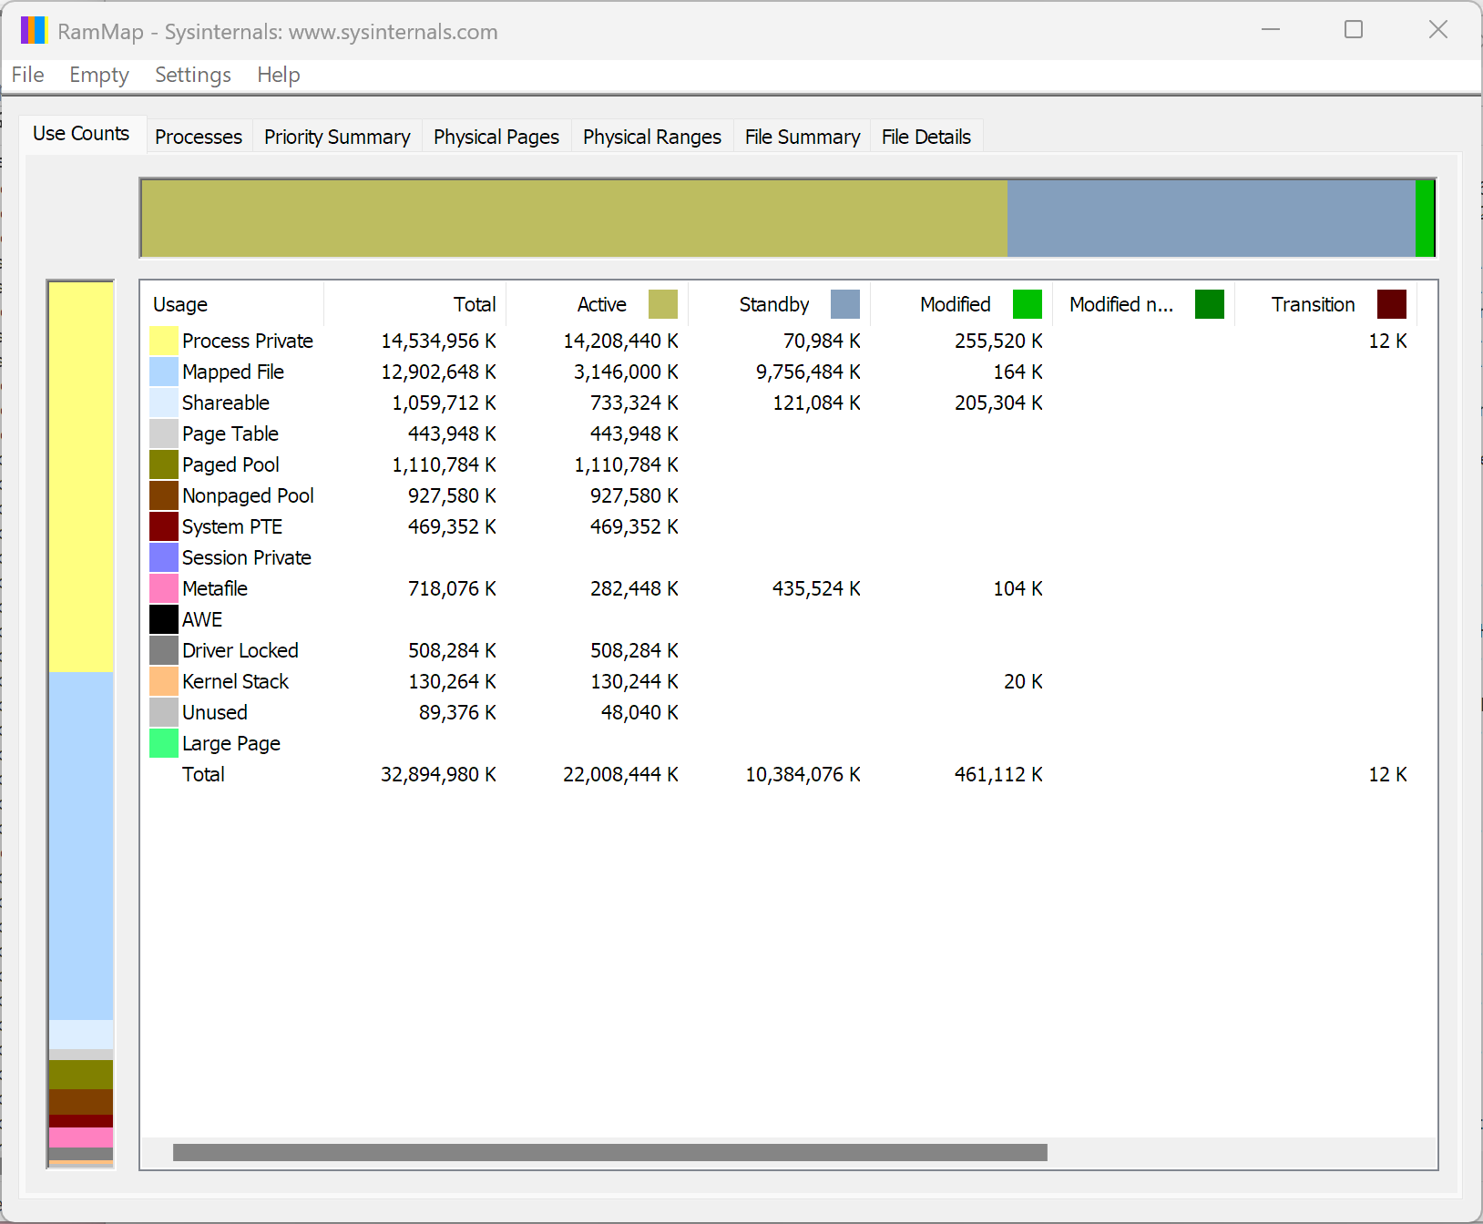Click the pale Shareable color swatch
The image size is (1483, 1224).
coord(164,403)
